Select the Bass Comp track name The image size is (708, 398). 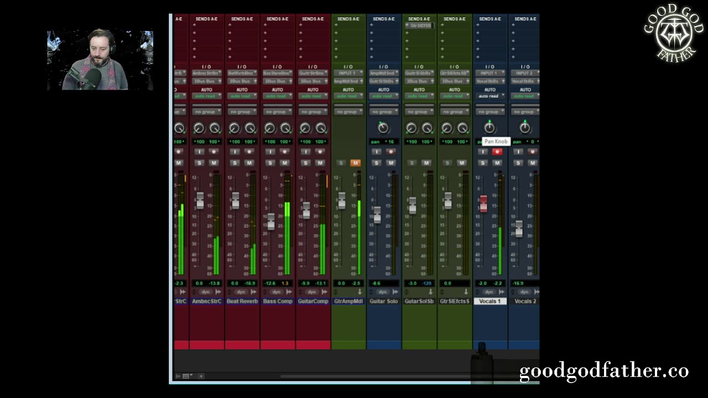point(278,301)
